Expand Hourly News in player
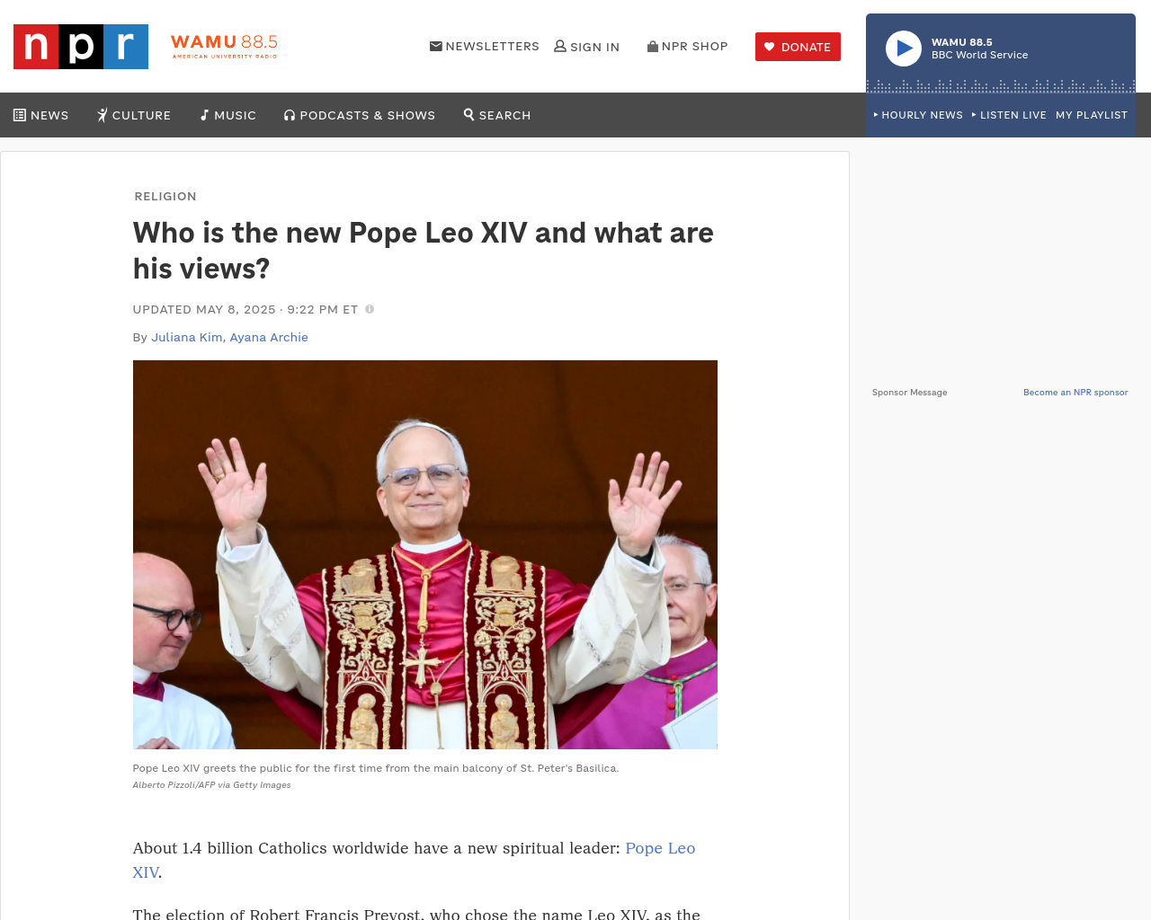Viewport: 1151px width, 920px height. click(x=918, y=115)
